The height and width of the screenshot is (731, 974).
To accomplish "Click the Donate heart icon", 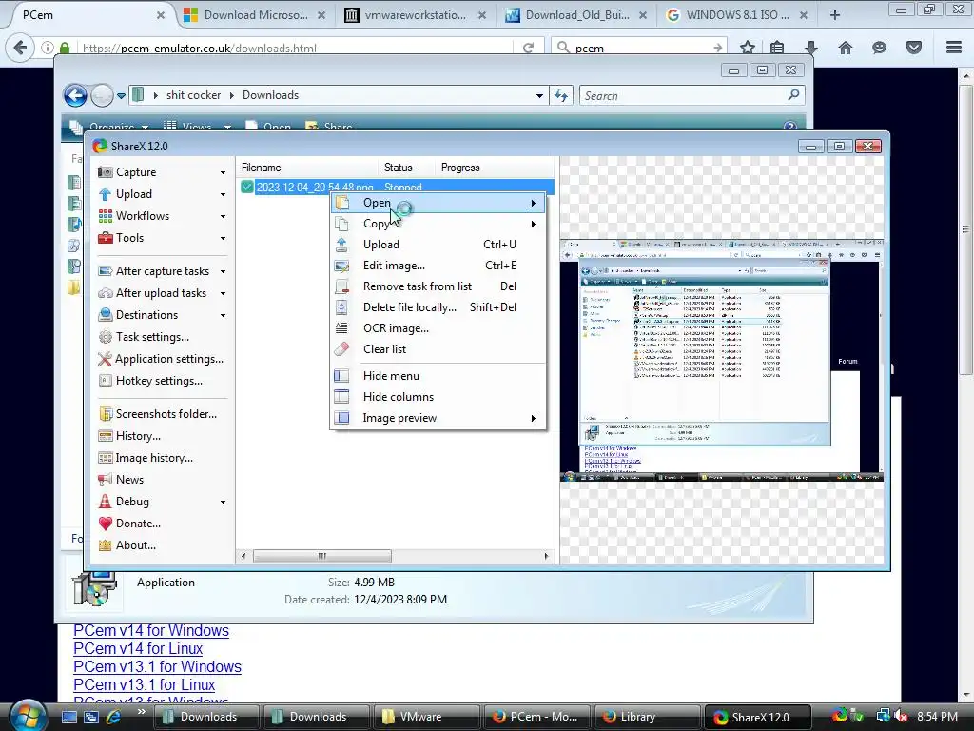I will click(x=105, y=524).
